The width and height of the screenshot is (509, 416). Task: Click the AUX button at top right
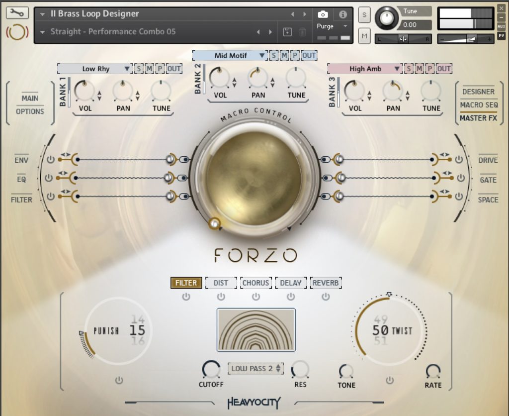point(501,26)
